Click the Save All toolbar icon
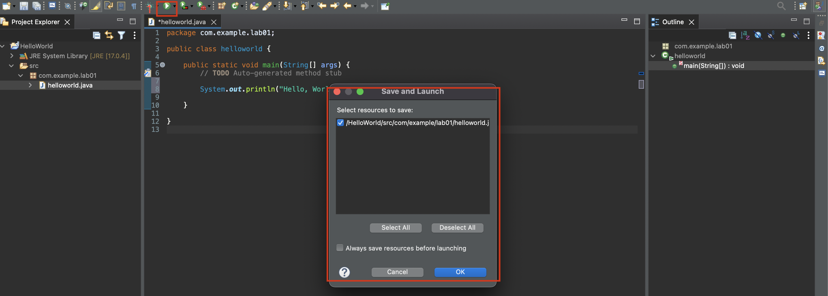The width and height of the screenshot is (828, 296). [37, 6]
